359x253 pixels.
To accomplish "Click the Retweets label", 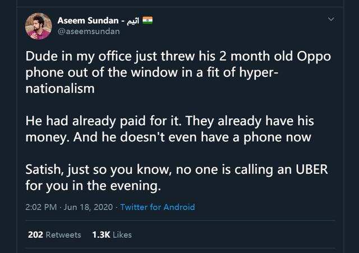I will [63, 234].
